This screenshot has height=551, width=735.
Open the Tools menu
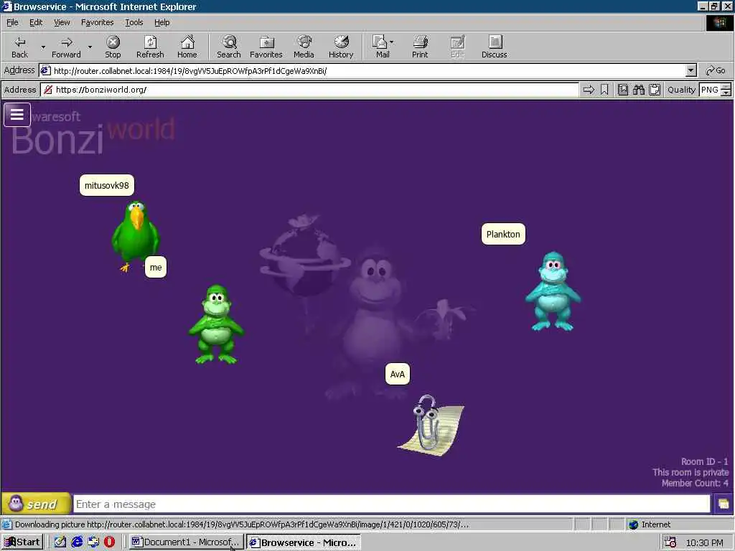[134, 22]
